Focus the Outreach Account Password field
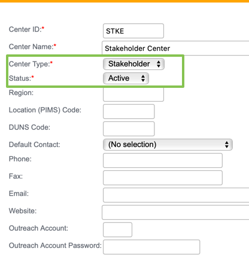Image resolution: width=249 pixels, height=260 pixels. pyautogui.click(x=151, y=247)
